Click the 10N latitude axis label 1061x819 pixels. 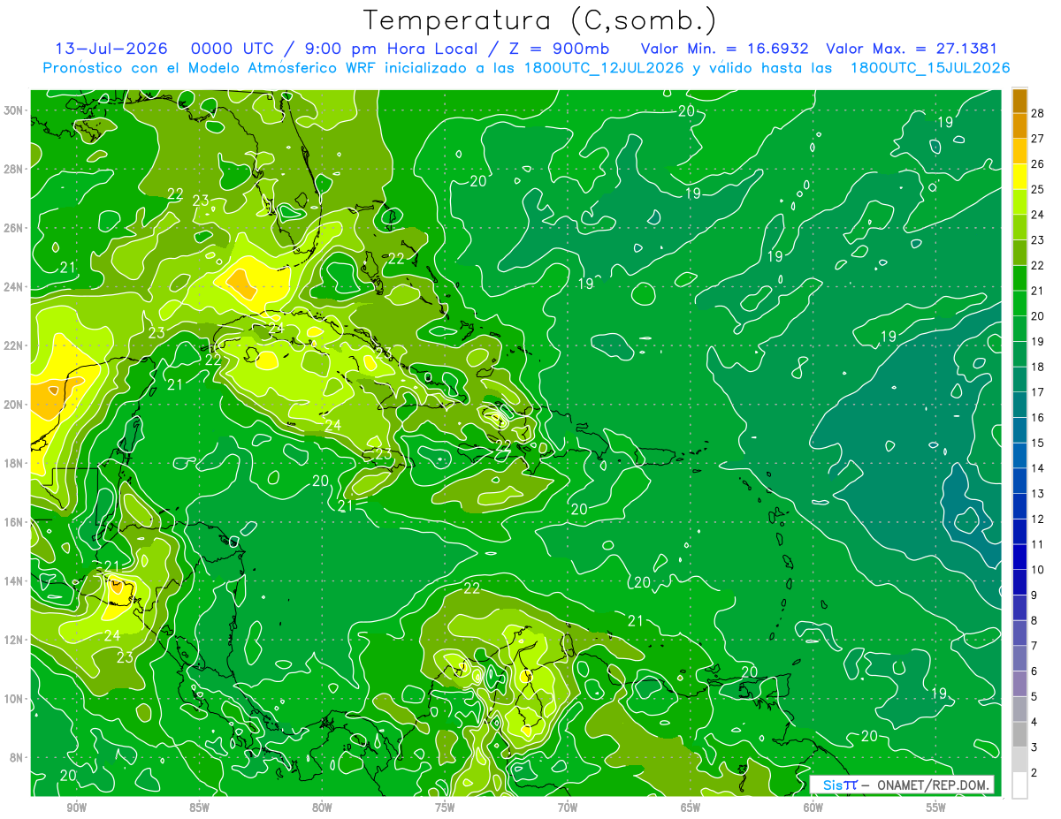(x=15, y=698)
